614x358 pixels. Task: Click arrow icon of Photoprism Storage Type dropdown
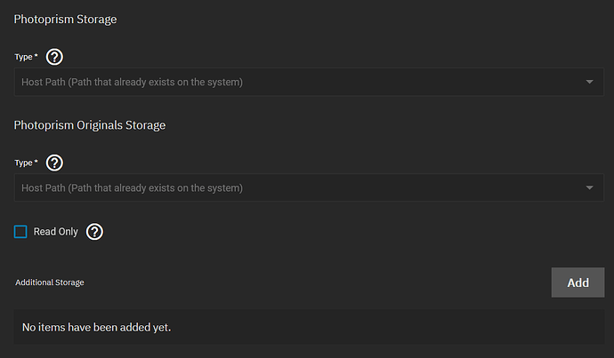(x=589, y=82)
